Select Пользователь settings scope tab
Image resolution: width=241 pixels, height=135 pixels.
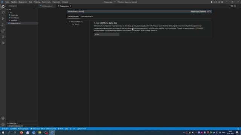tap(73, 16)
